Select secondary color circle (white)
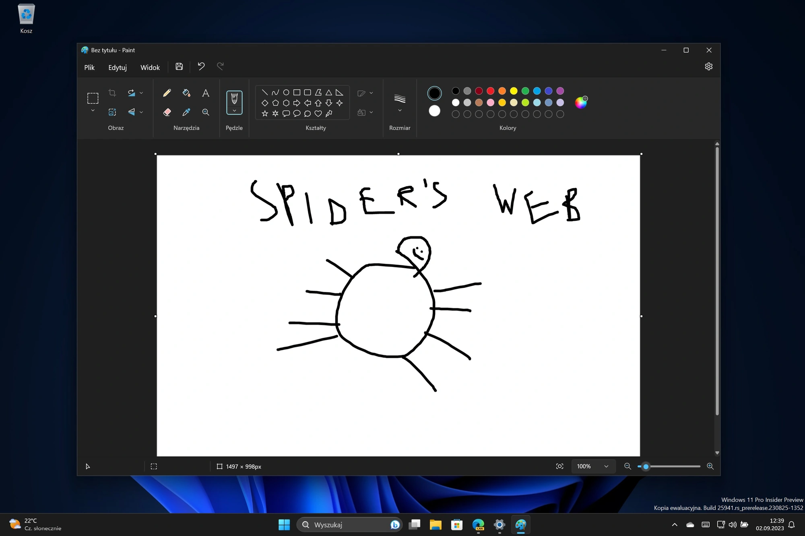Viewport: 805px width, 536px height. tap(434, 111)
